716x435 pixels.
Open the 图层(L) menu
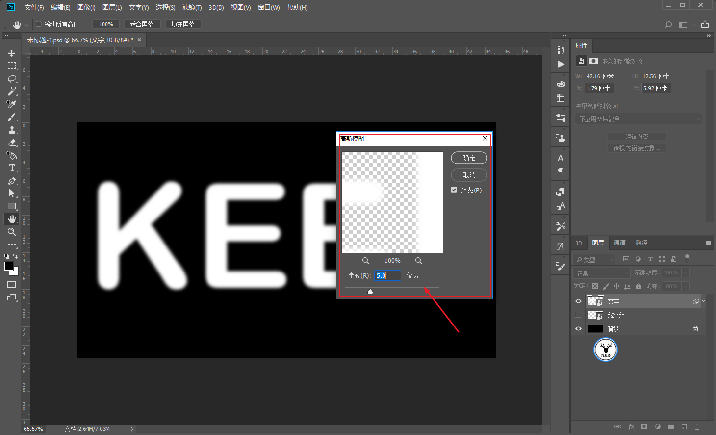tap(112, 8)
